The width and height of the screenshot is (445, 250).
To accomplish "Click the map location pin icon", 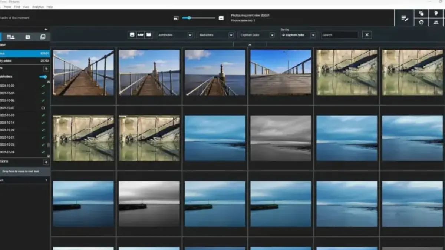I will coord(436,13).
